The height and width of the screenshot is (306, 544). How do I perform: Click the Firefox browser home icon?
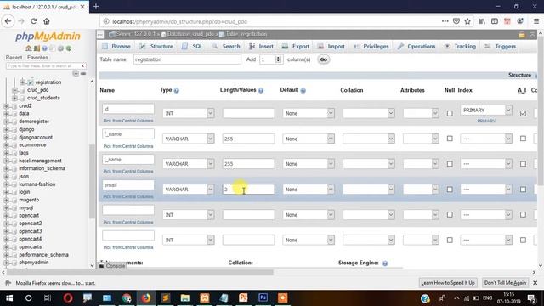(x=47, y=21)
